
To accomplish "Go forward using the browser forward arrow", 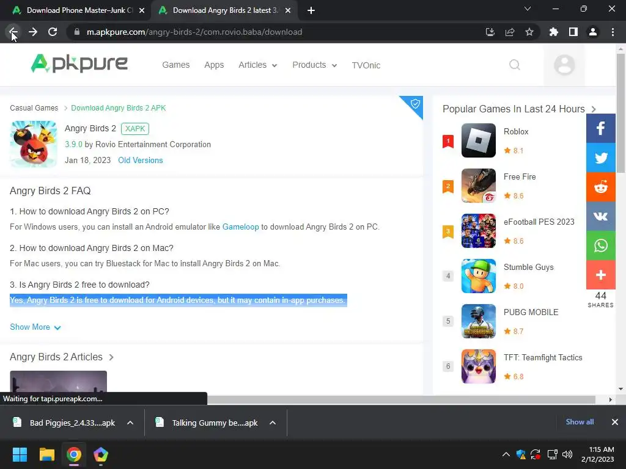I will pos(33,32).
